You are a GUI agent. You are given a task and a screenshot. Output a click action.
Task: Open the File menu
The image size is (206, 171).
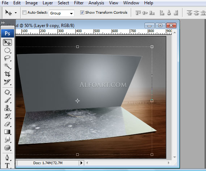point(5,3)
